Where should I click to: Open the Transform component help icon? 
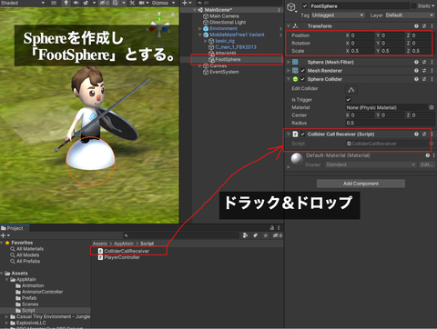tap(416, 26)
